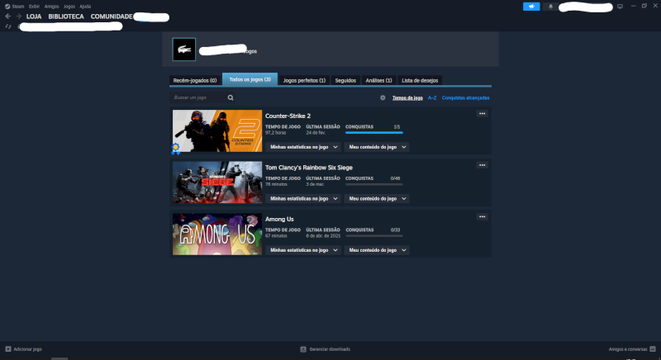Open the more options menu for Among Us

(483, 217)
